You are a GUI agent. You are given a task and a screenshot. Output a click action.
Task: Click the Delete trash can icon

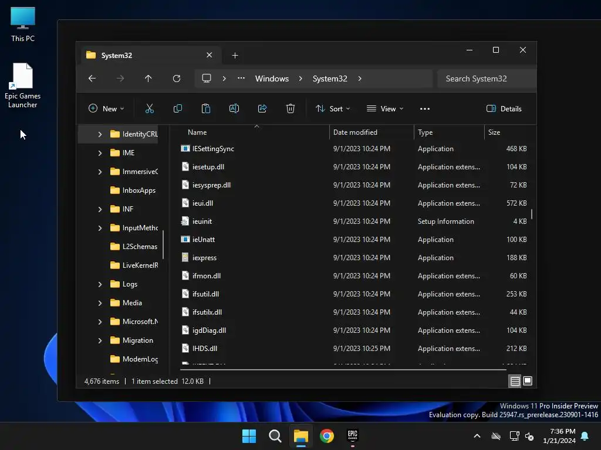coord(291,108)
